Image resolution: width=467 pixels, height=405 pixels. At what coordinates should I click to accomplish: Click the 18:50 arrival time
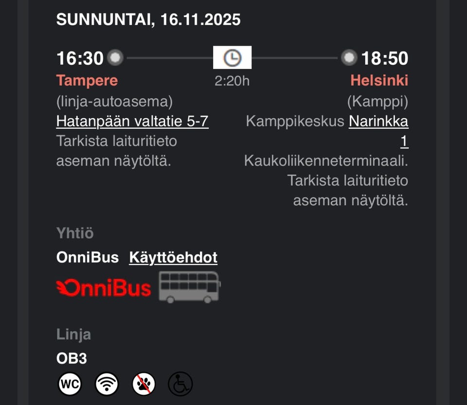tap(386, 58)
